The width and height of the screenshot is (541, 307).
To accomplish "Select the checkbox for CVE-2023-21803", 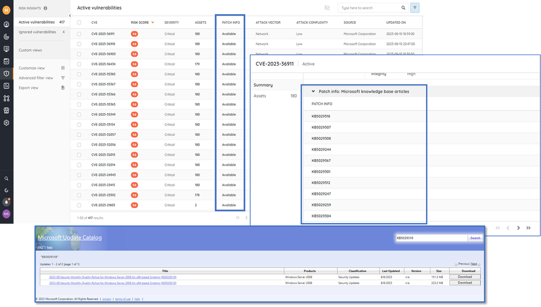I will tap(79, 205).
